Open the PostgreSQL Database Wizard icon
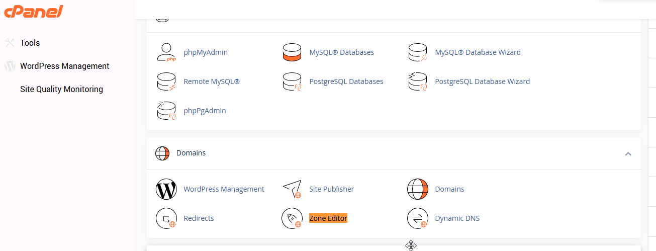The height and width of the screenshot is (251, 656). tap(418, 81)
